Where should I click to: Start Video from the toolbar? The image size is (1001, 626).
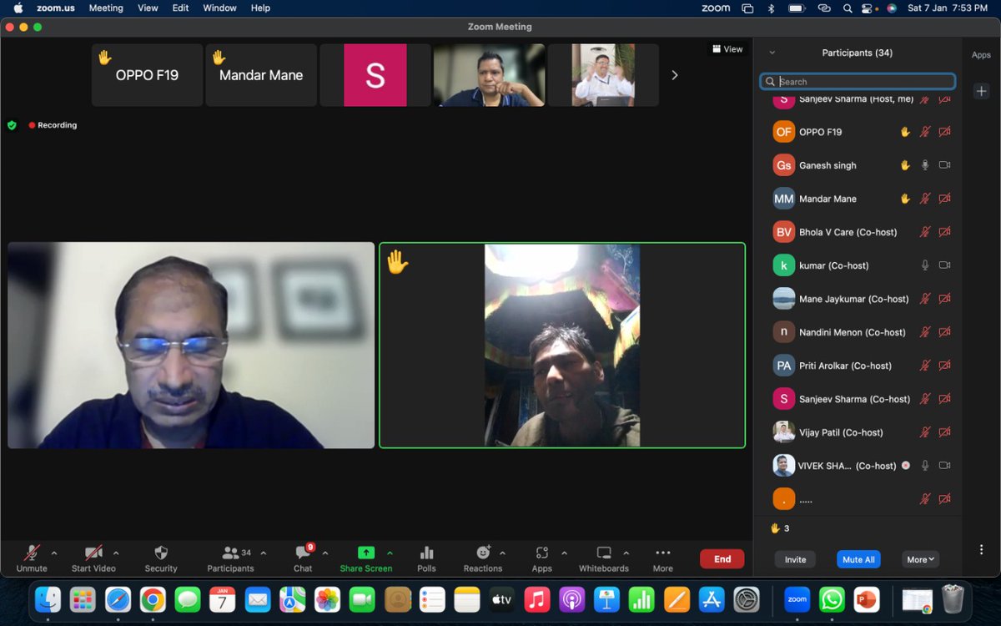click(x=93, y=558)
